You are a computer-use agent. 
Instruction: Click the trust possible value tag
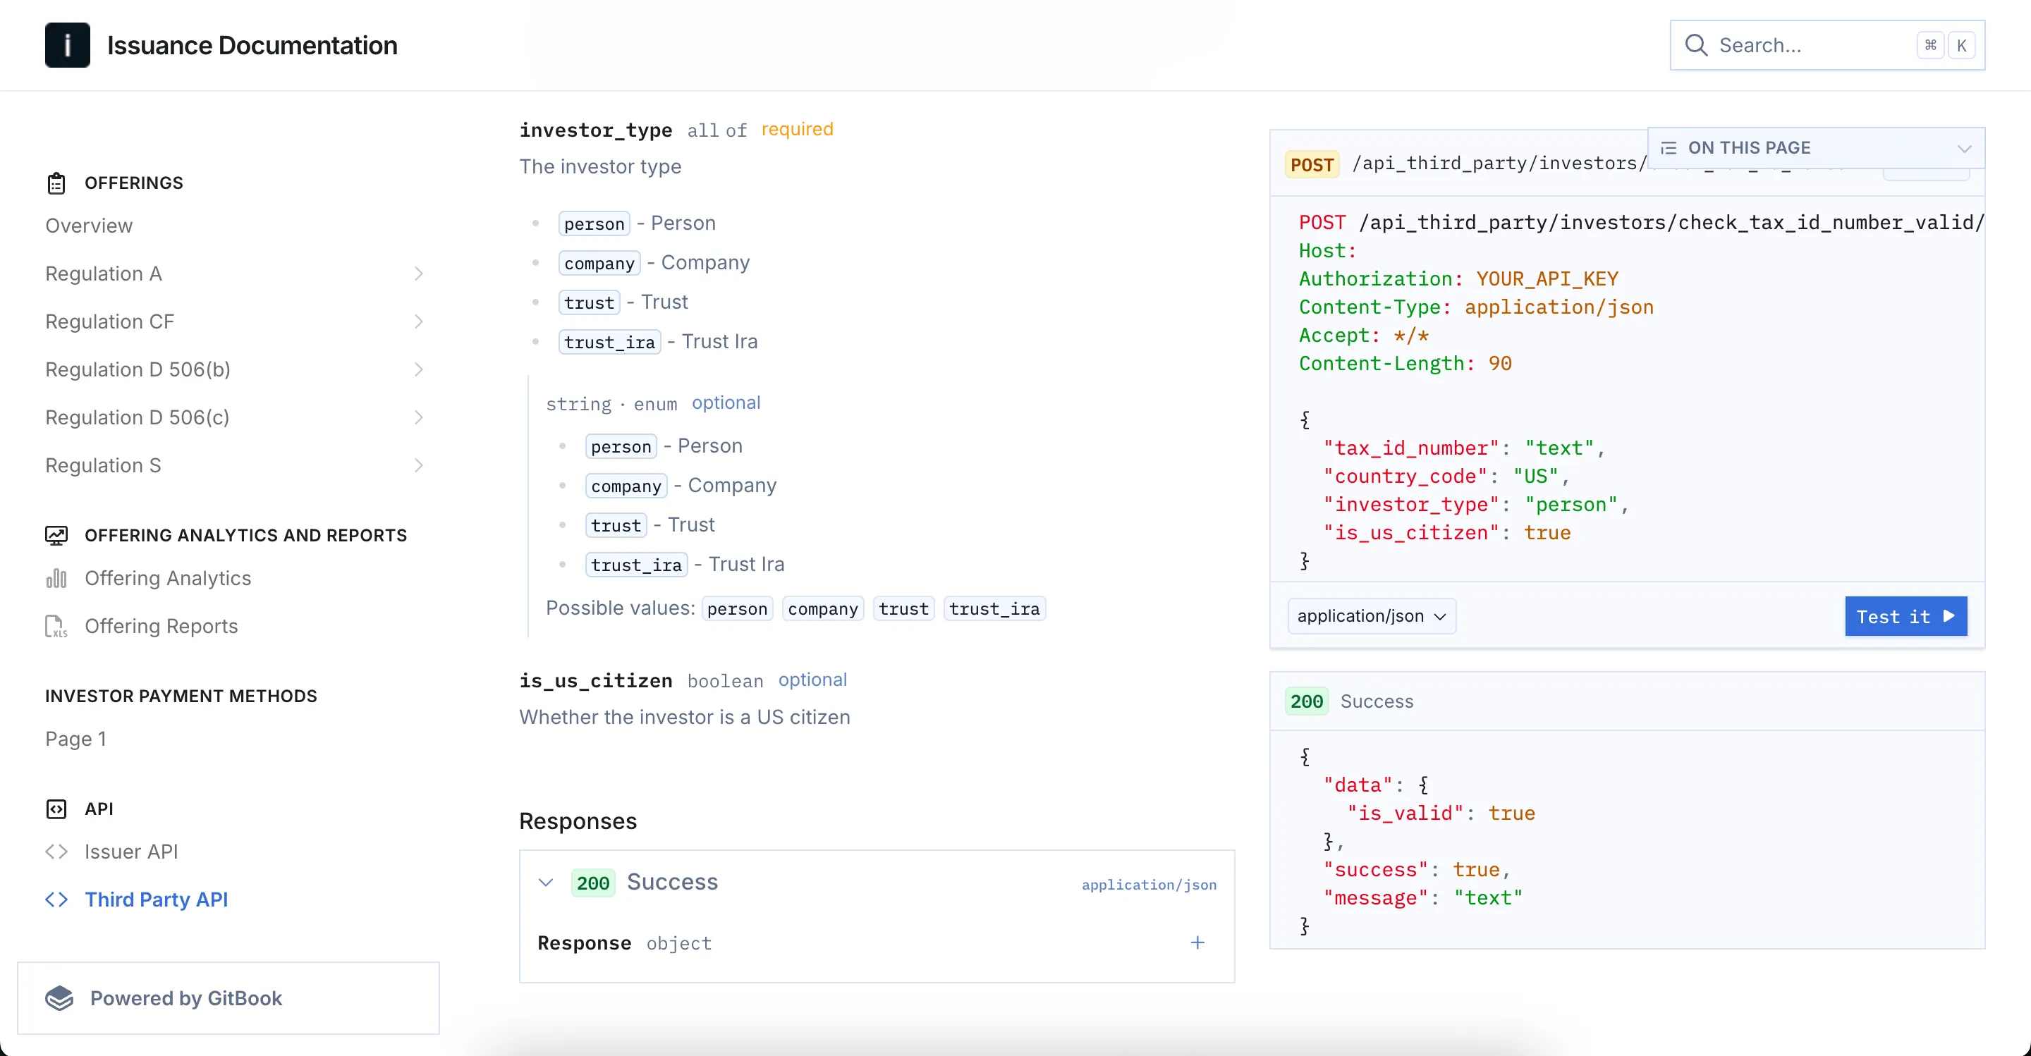(903, 609)
